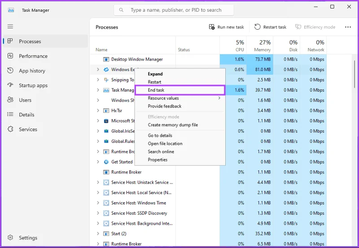
Task: Click the search magnifier icon
Action: click(x=121, y=10)
